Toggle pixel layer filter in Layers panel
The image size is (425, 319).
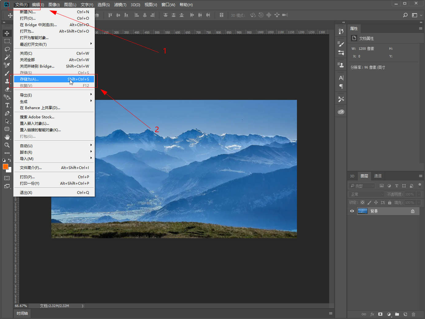[382, 186]
